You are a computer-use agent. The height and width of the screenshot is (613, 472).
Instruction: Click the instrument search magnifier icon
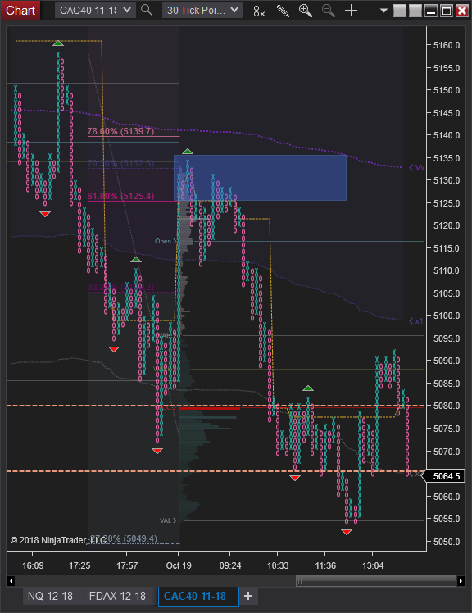tap(147, 11)
